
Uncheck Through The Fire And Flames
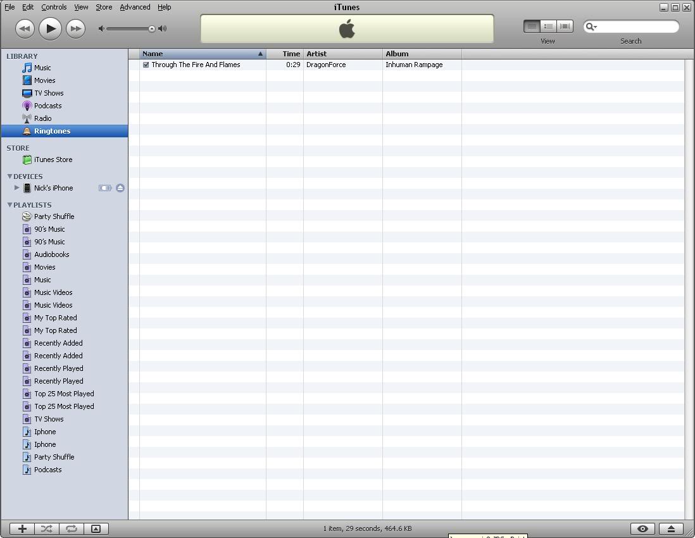pos(146,65)
